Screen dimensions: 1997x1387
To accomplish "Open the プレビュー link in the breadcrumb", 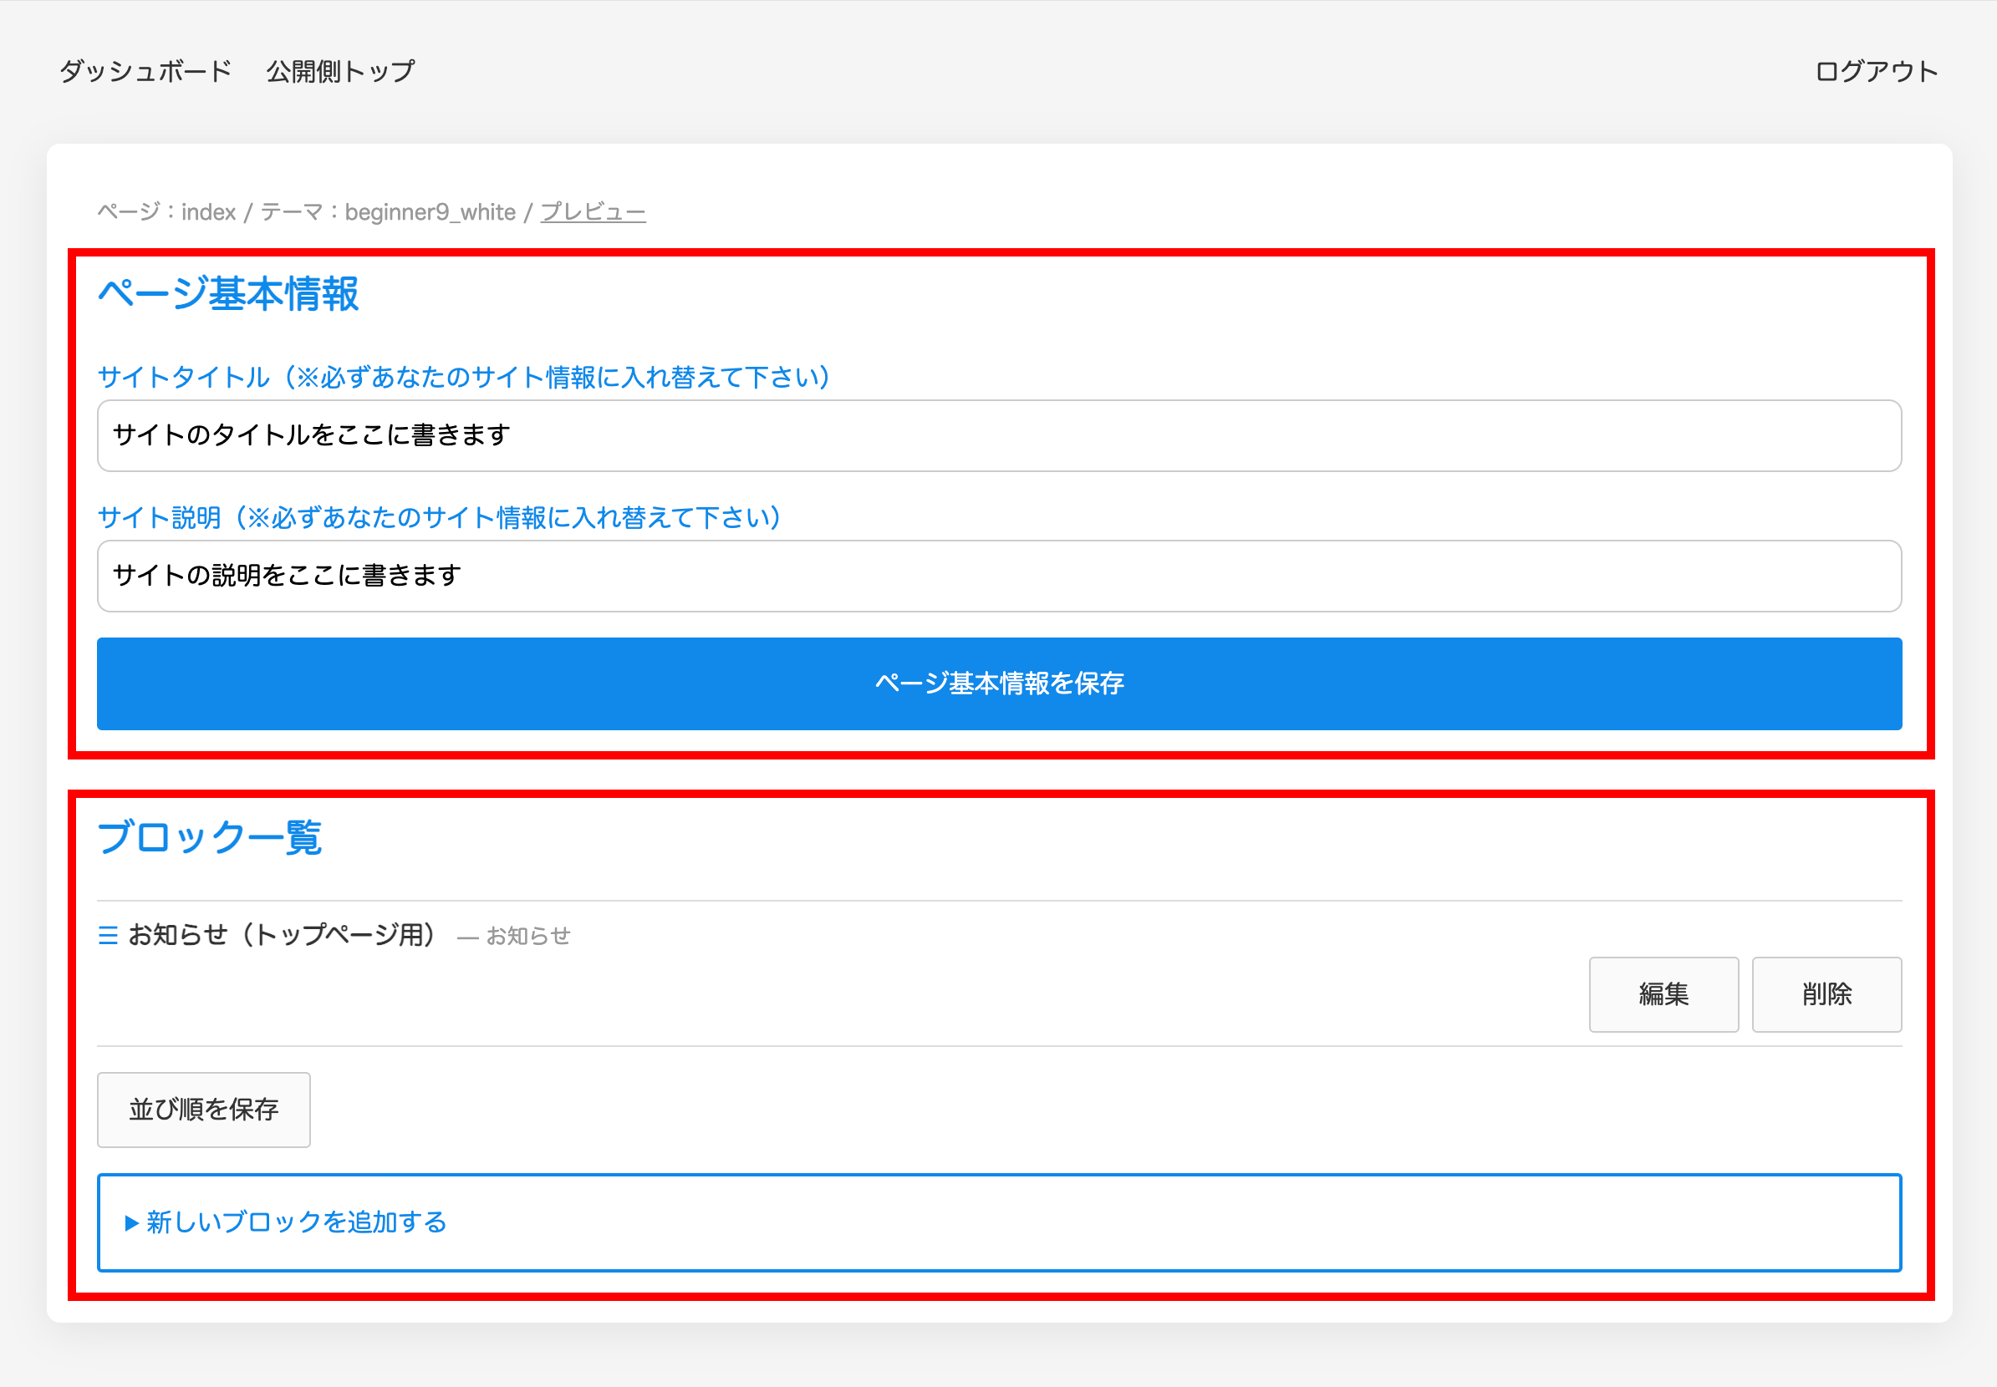I will point(593,212).
